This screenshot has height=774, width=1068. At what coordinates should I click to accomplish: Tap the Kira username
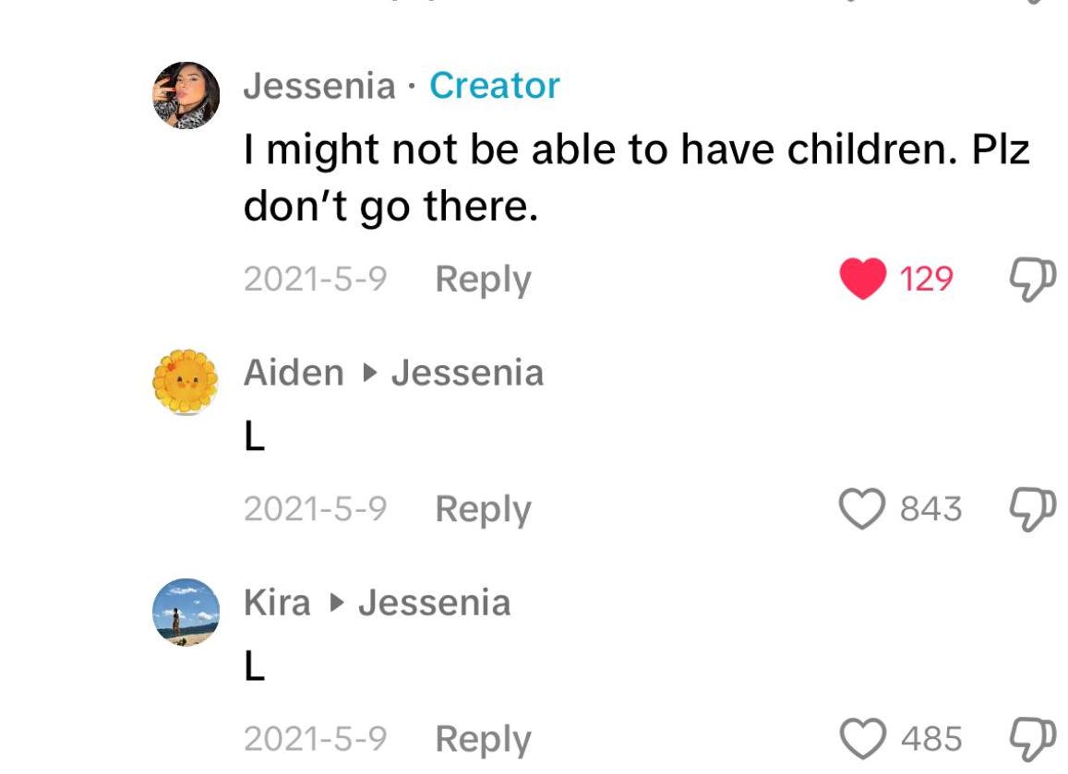click(277, 602)
